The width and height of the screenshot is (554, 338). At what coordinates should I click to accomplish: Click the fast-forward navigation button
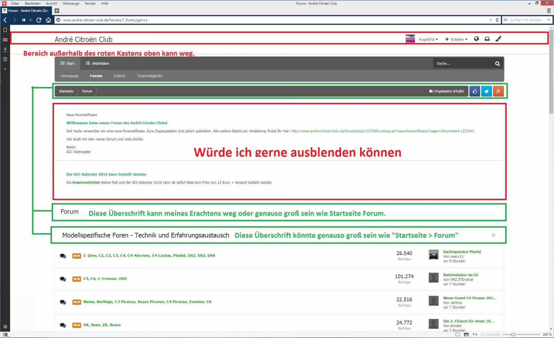point(31,20)
